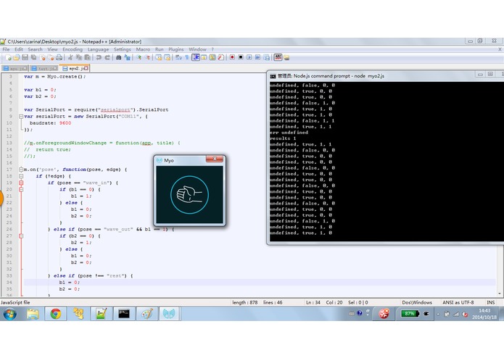
Task: Save the current file via toolbar
Action: click(x=25, y=57)
